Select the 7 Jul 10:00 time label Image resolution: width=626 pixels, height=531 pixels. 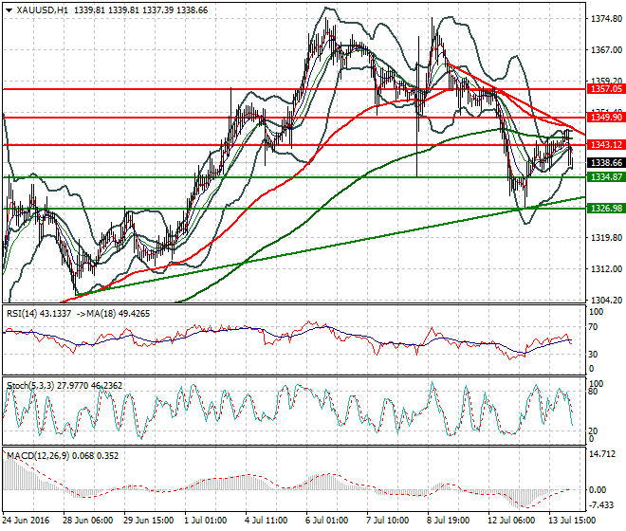point(388,521)
